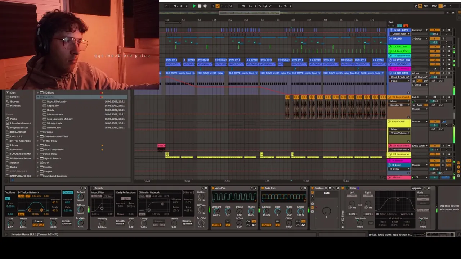The width and height of the screenshot is (461, 259).
Task: Click the Upgrade button on Delay device
Action: coord(416,188)
